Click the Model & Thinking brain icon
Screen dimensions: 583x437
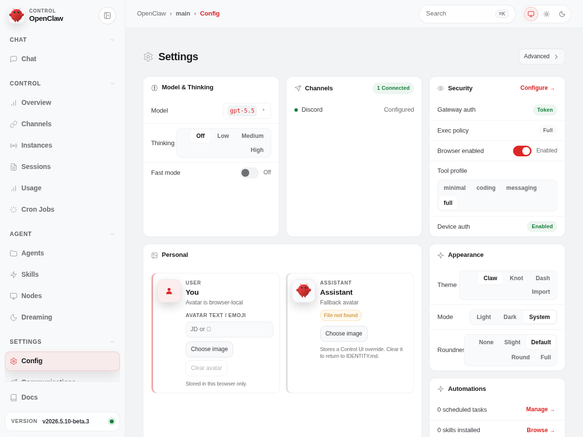[154, 88]
